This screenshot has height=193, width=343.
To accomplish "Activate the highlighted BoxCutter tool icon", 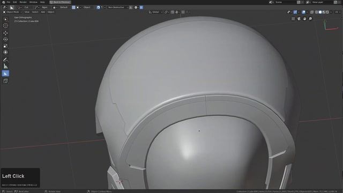I will (x=5, y=73).
